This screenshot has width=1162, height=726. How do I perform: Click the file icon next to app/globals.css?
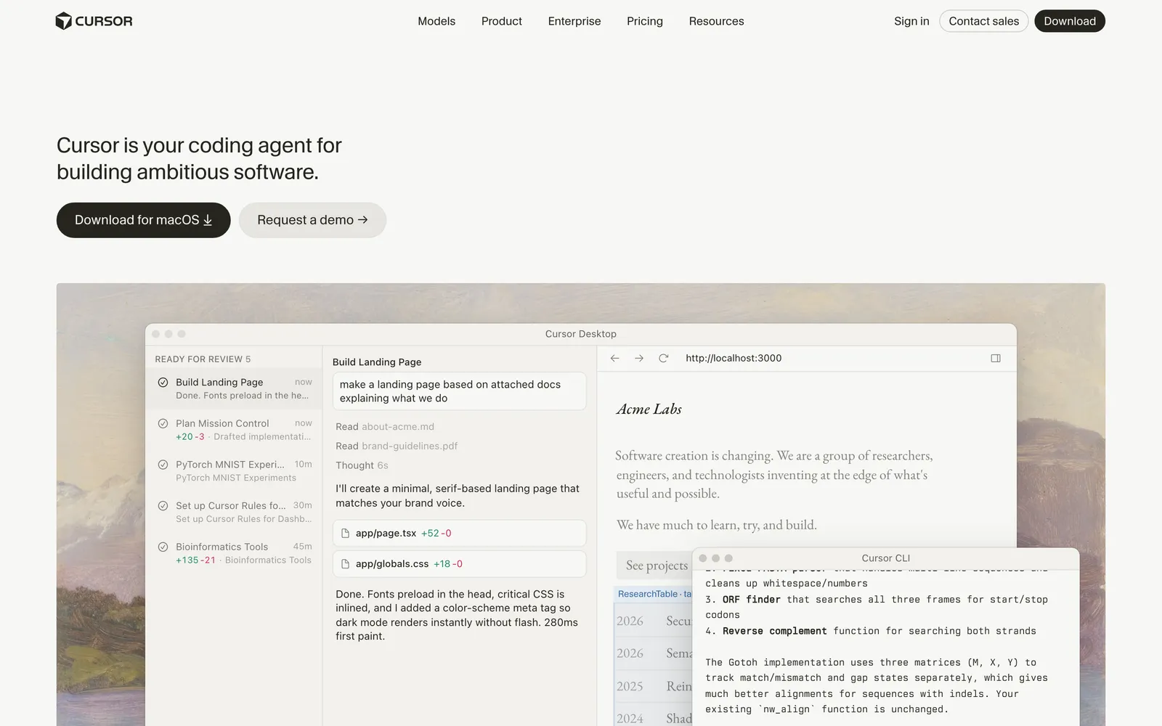pos(346,563)
